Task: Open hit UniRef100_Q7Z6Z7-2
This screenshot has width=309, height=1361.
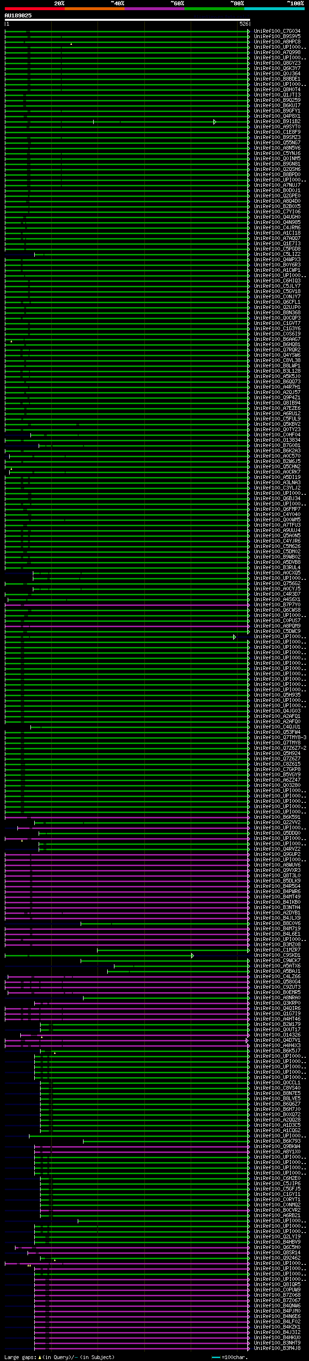Action: tap(280, 748)
